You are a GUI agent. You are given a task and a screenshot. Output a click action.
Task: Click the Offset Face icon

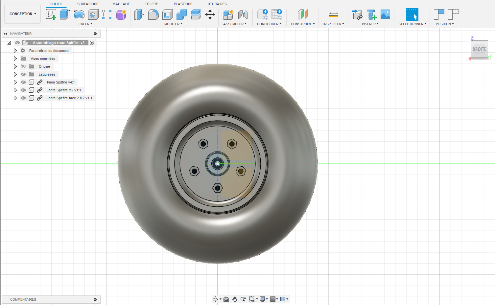point(196,14)
